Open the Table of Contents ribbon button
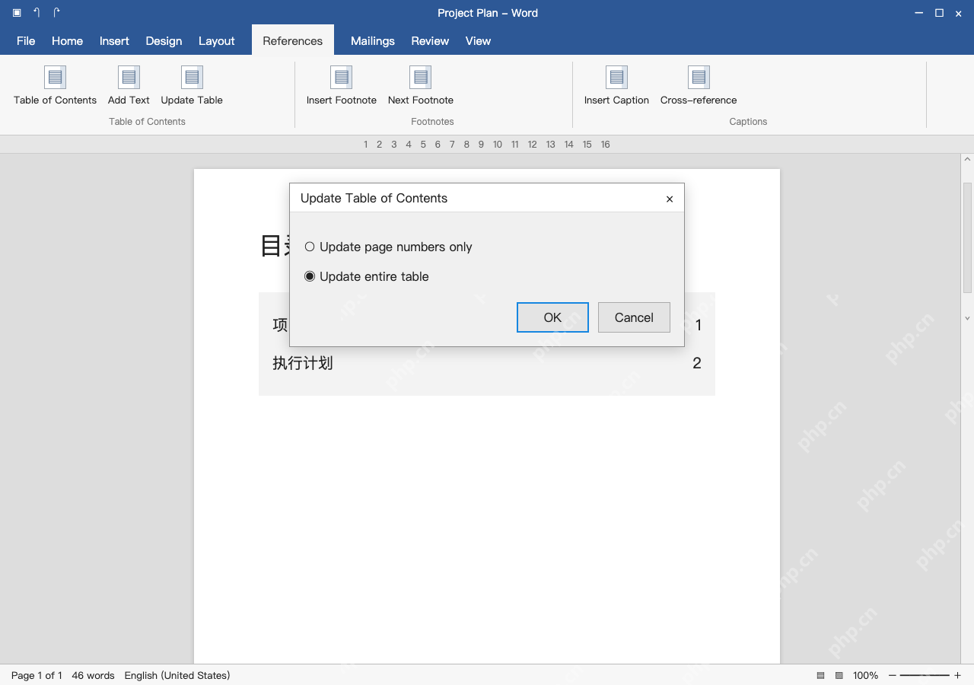 pos(55,86)
